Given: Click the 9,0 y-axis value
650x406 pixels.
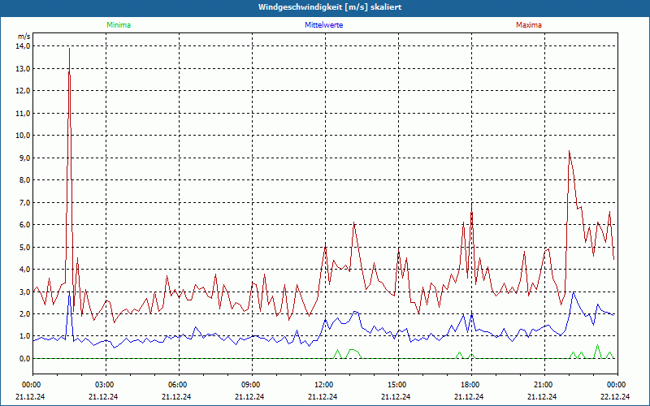Looking at the screenshot, I should [x=24, y=158].
